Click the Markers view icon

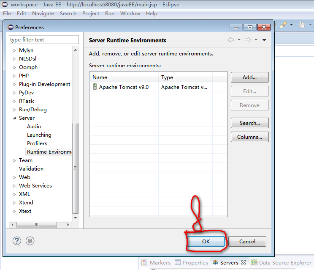(144, 262)
